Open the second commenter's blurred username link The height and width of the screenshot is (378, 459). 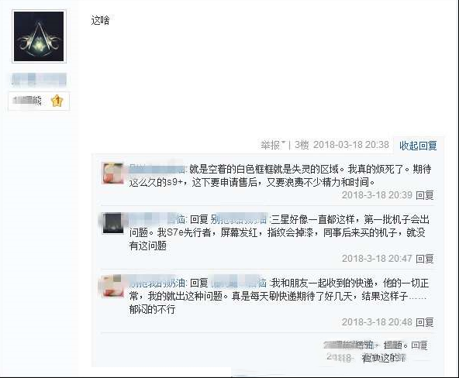coord(157,219)
